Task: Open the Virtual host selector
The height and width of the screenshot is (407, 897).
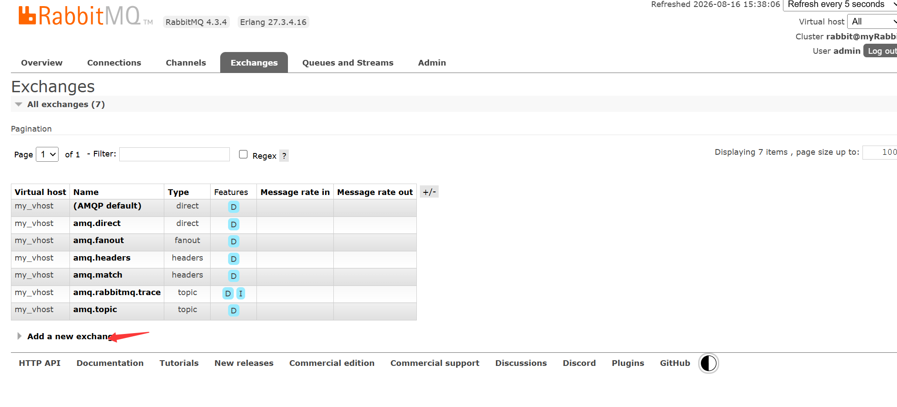Action: [872, 21]
